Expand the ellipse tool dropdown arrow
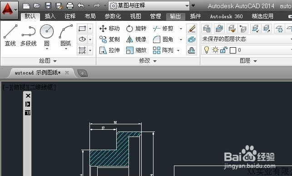The height and width of the screenshot is (176, 292). pos(90,39)
